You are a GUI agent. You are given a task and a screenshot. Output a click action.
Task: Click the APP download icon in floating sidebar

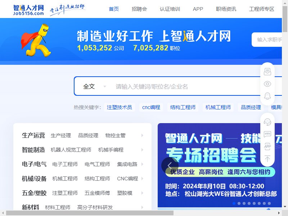pos(267,147)
